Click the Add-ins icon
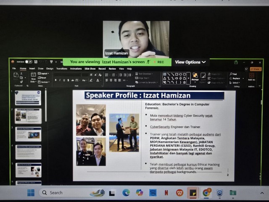This screenshot has width=269, height=202. pyautogui.click(x=251, y=76)
